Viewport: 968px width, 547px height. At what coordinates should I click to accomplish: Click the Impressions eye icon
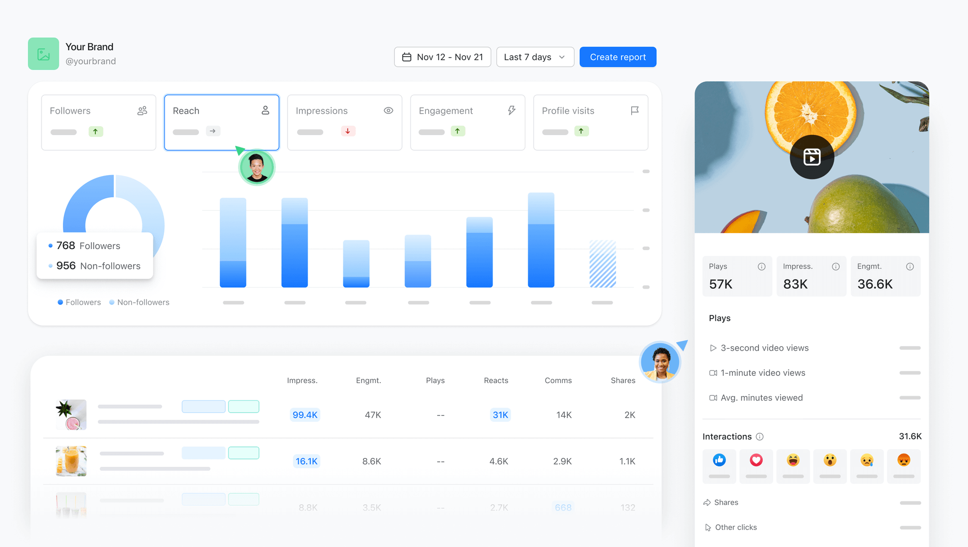388,110
